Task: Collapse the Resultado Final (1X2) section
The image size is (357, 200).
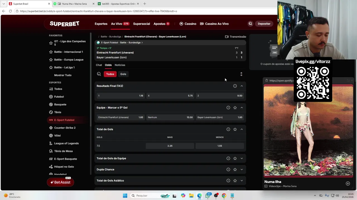Action: pos(242,86)
